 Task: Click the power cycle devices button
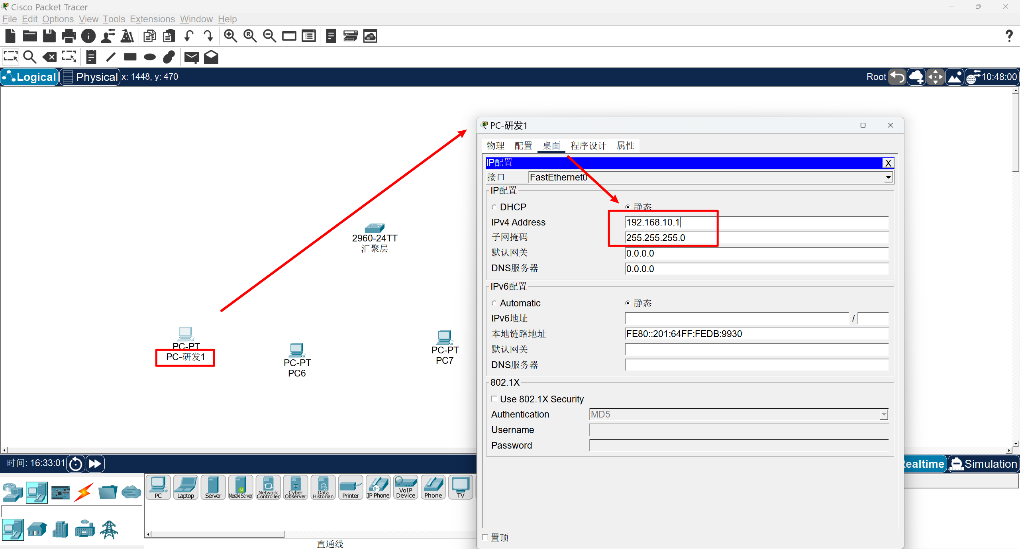click(x=75, y=464)
